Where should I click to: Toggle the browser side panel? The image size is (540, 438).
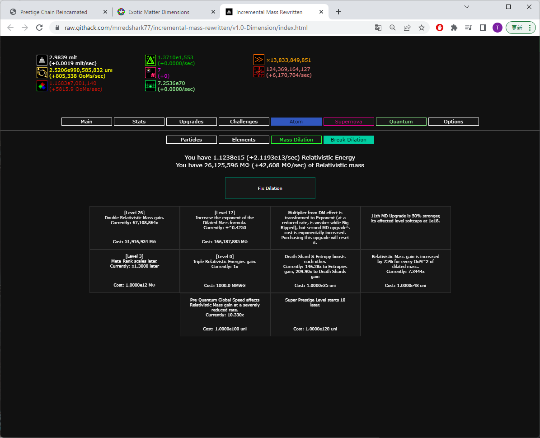[x=483, y=28]
